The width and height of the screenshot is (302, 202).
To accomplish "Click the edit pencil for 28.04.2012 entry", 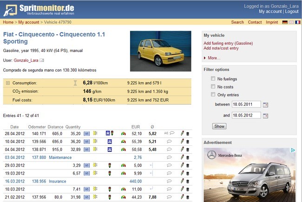I will [183, 133].
